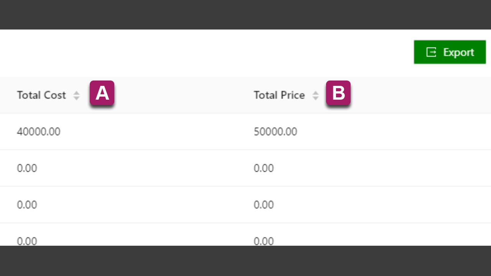Click the Total Cost sort arrows icon
The width and height of the screenshot is (491, 276).
point(76,95)
